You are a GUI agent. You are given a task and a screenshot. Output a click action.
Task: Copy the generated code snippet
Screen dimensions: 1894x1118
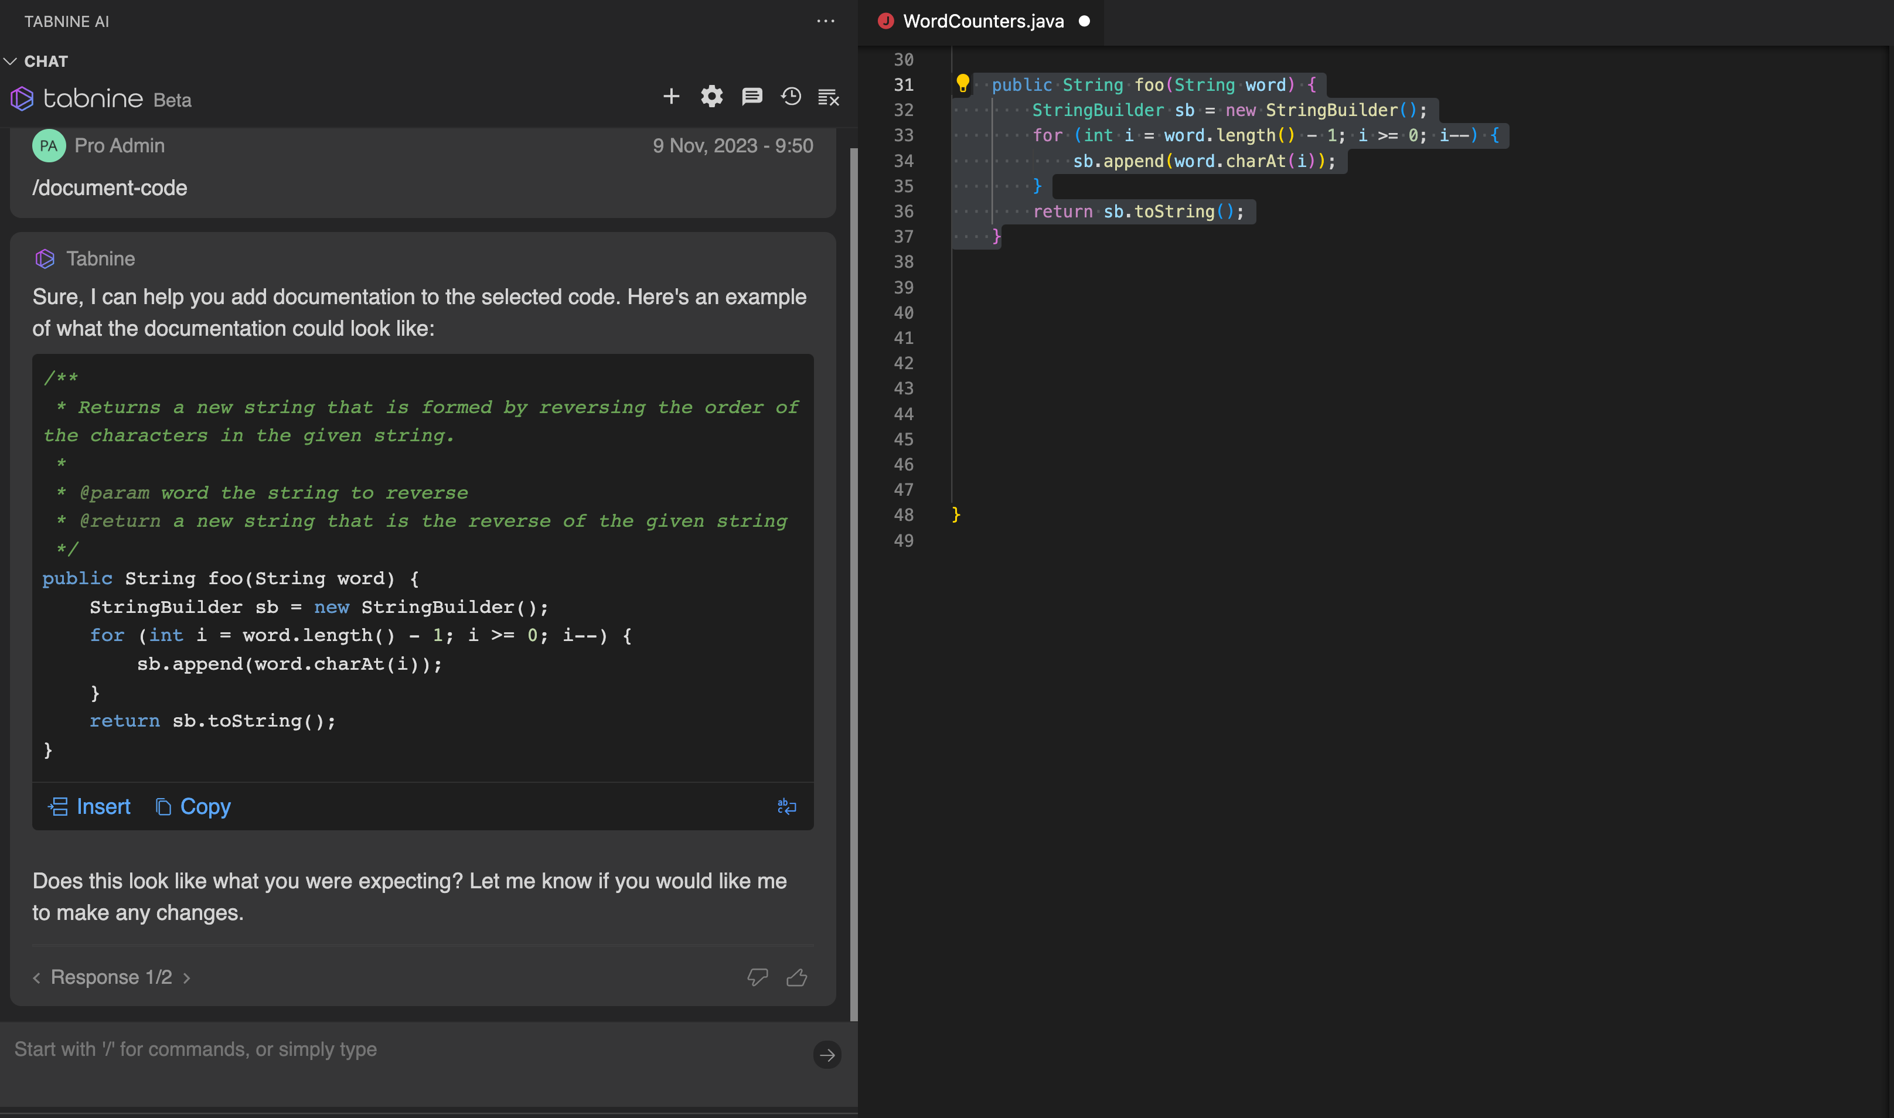(x=193, y=807)
